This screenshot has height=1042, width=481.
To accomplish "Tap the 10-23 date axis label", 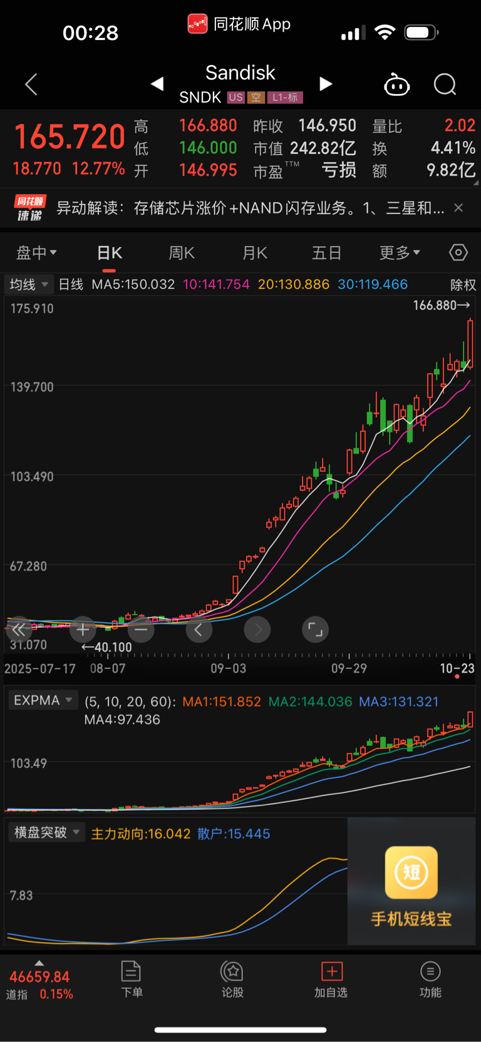I will coord(457,668).
